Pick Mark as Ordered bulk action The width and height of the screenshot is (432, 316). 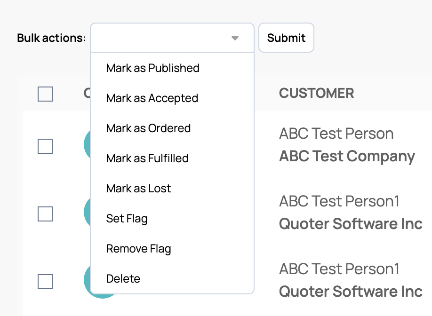148,128
